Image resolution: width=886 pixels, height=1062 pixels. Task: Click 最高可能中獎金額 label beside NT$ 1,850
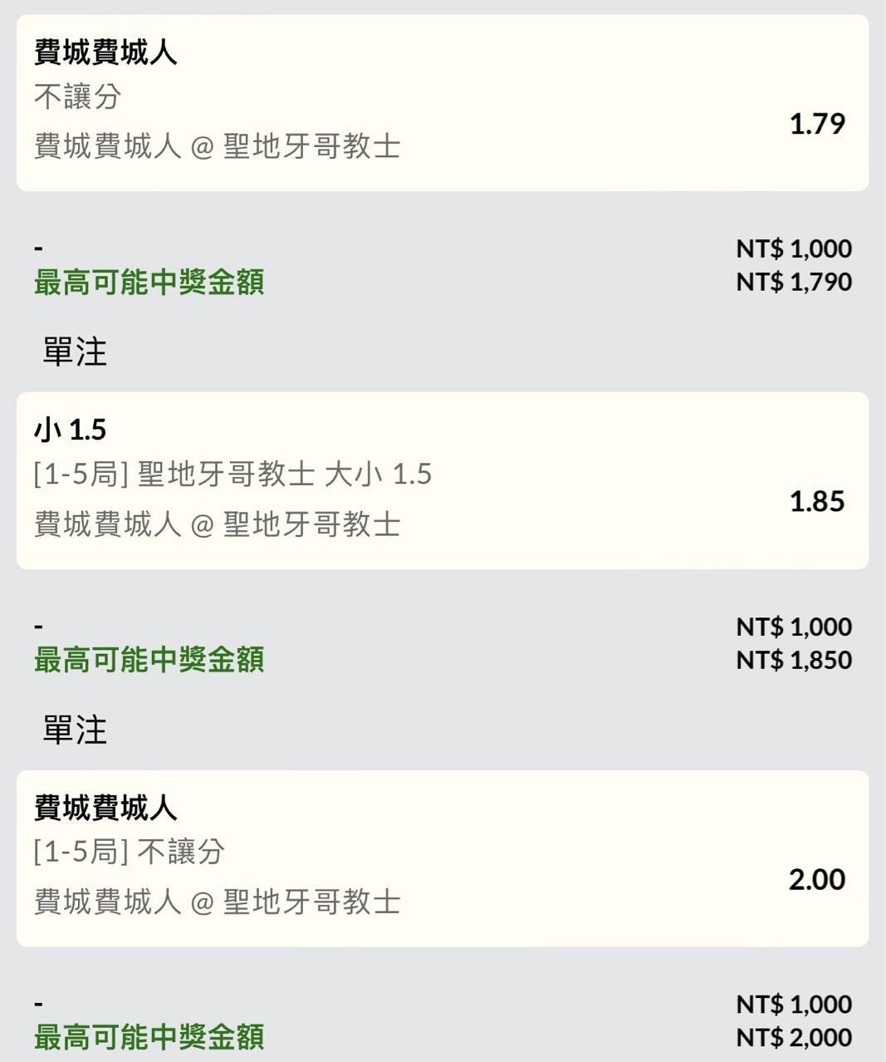(x=149, y=660)
